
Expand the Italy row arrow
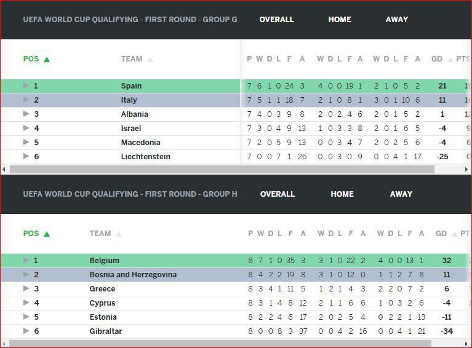tap(26, 100)
